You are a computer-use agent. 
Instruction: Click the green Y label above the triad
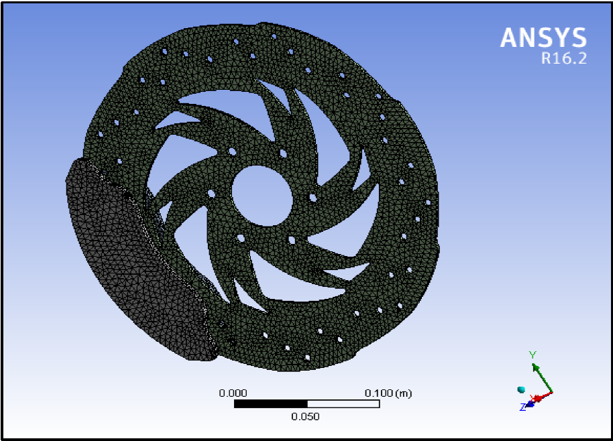532,355
